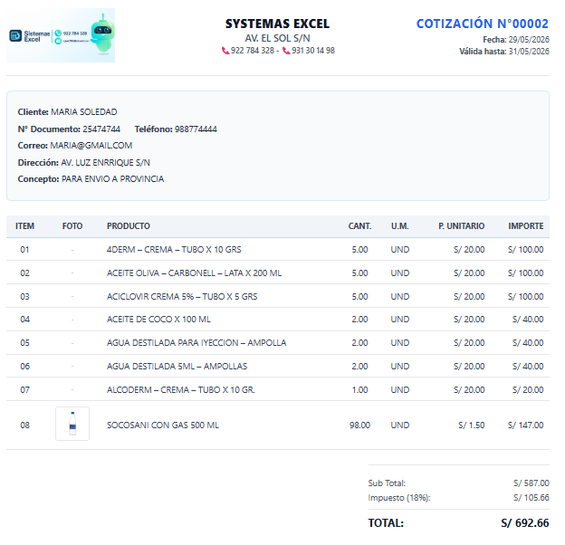565x545 pixels.
Task: Click the first pink phone icon
Action: click(225, 51)
